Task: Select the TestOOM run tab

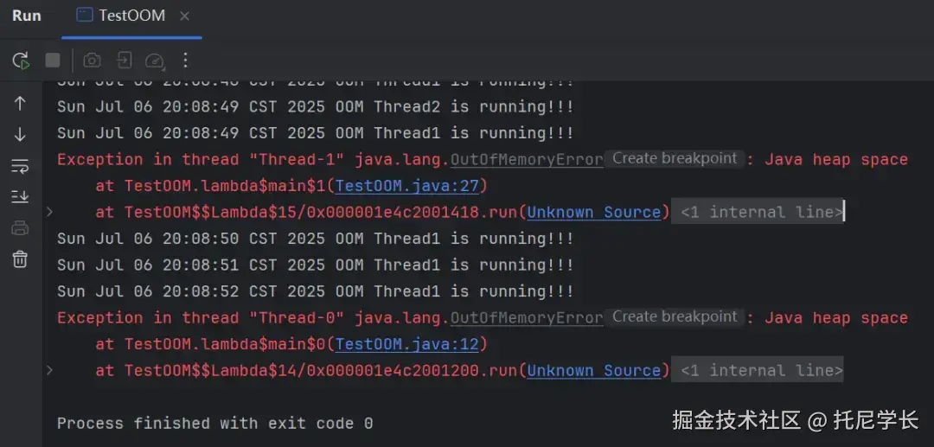Action: pos(122,16)
